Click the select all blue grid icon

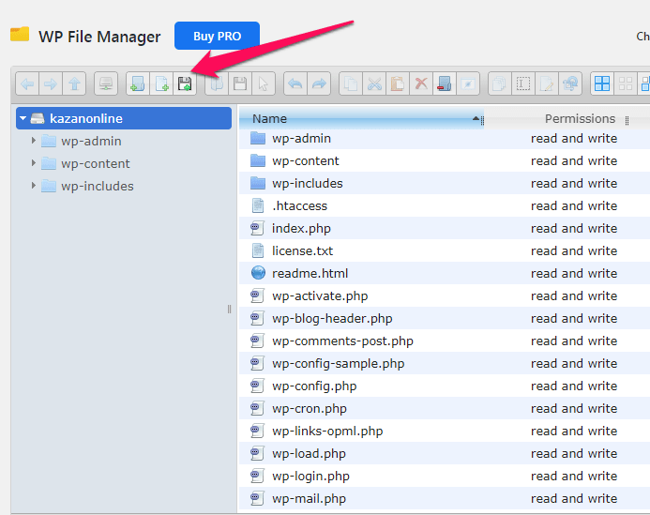click(x=602, y=84)
